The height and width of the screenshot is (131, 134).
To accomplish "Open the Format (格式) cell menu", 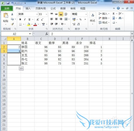I will [x=104, y=22].
